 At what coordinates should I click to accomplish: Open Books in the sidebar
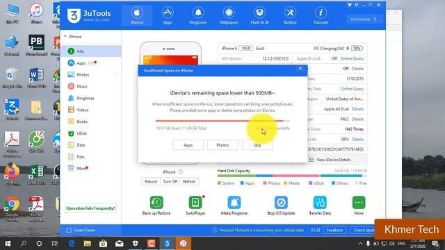tap(91, 122)
